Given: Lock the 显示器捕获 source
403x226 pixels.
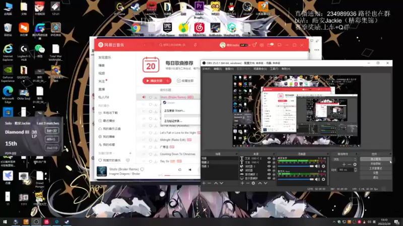Looking at the screenshot, I should [x=274, y=178].
